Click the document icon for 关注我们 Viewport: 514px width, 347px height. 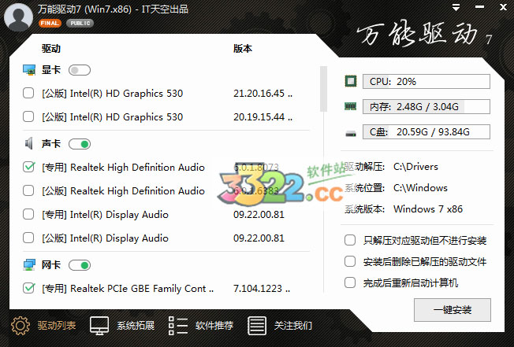click(x=257, y=326)
